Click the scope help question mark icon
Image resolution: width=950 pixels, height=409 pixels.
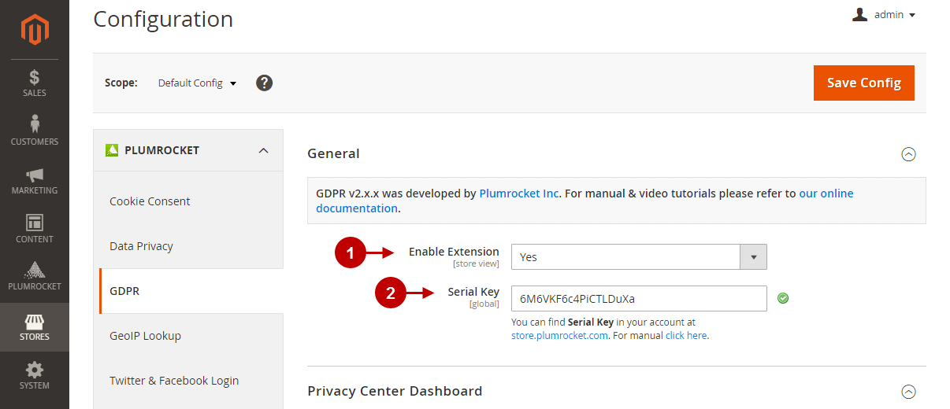265,83
